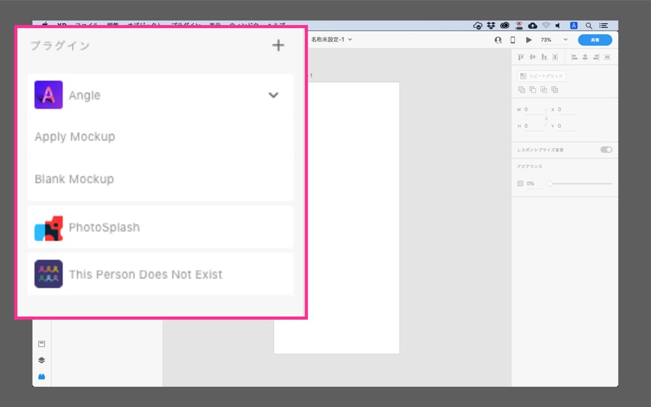Run the Apply Mockup command
The width and height of the screenshot is (651, 407).
click(x=160, y=137)
